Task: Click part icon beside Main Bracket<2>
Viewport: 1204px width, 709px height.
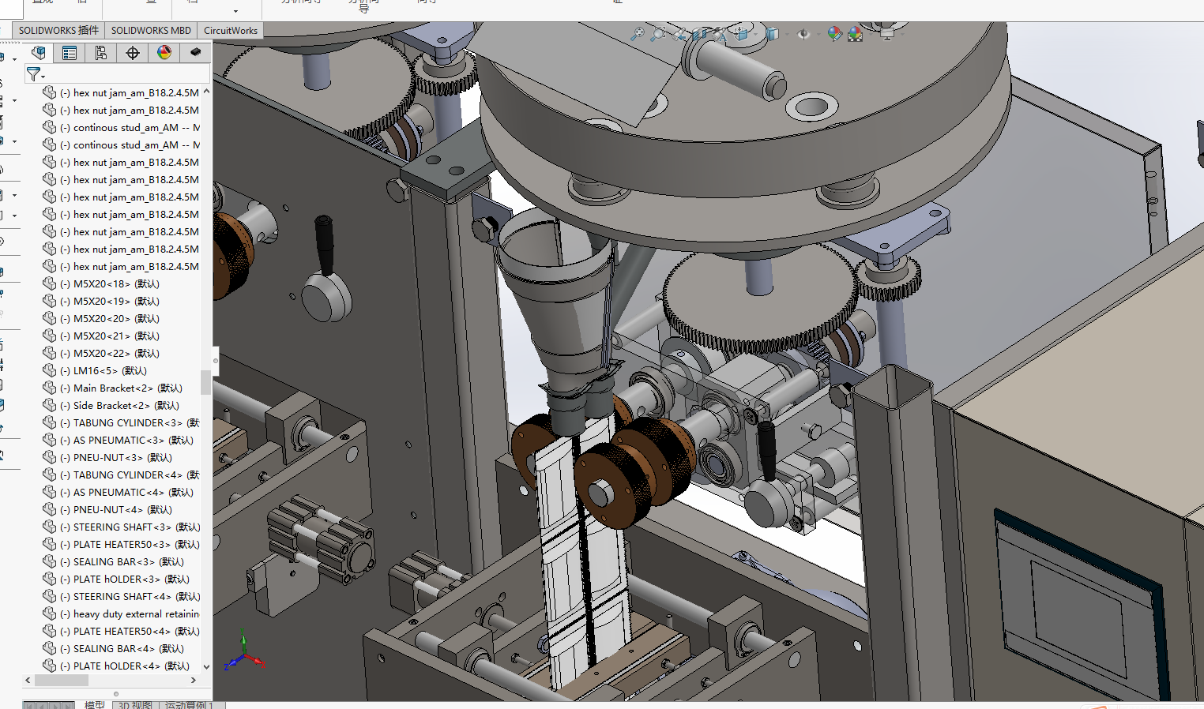Action: point(50,388)
